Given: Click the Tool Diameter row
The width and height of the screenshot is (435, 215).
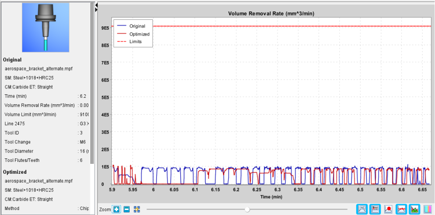Looking at the screenshot, I should coord(47,151).
